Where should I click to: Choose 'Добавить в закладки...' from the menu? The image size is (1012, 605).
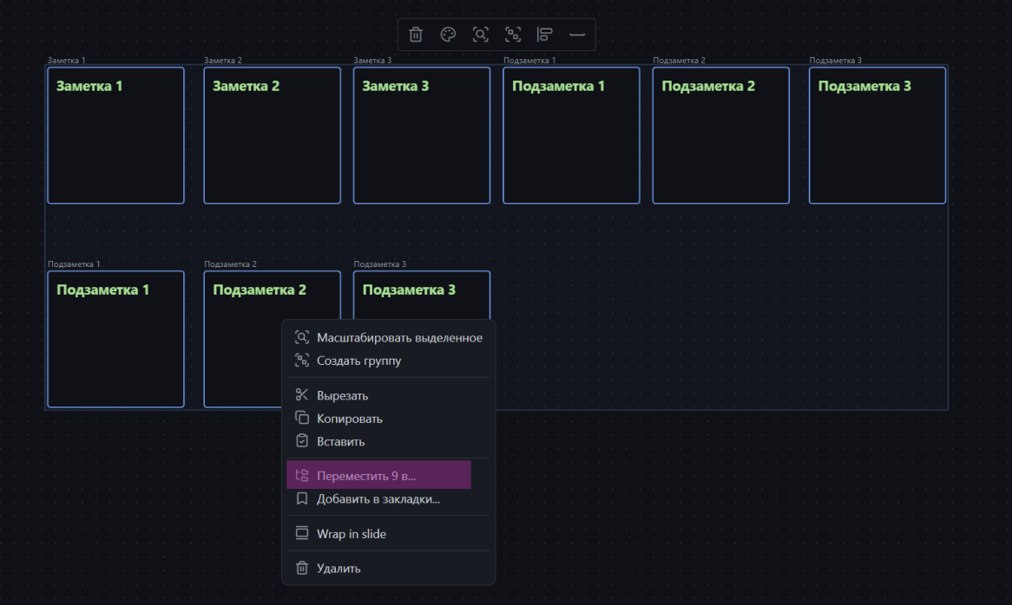[378, 498]
